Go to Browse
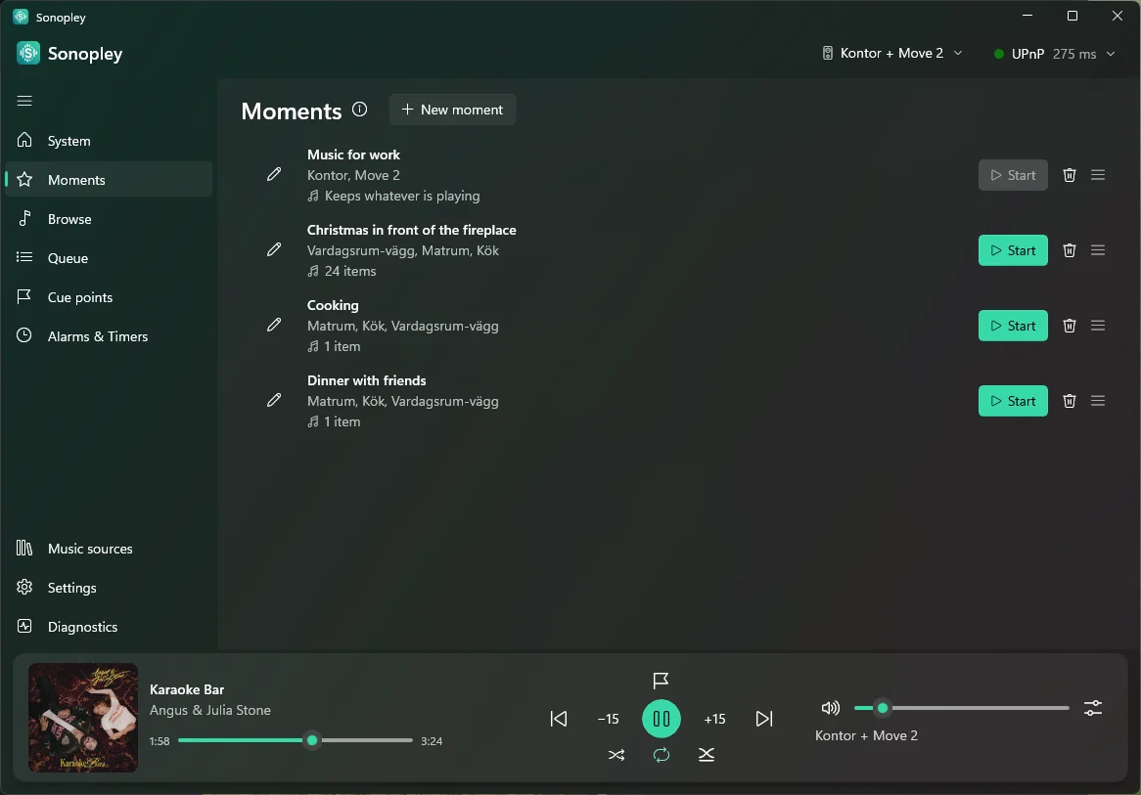The image size is (1141, 795). (x=109, y=219)
